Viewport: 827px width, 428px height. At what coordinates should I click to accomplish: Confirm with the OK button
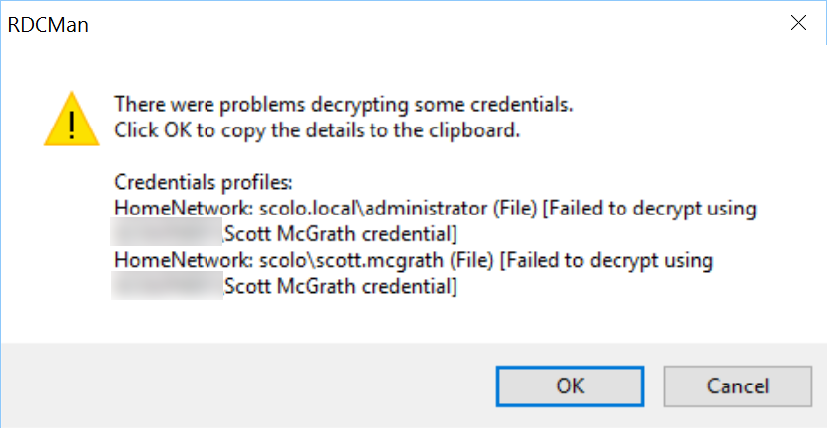(570, 386)
